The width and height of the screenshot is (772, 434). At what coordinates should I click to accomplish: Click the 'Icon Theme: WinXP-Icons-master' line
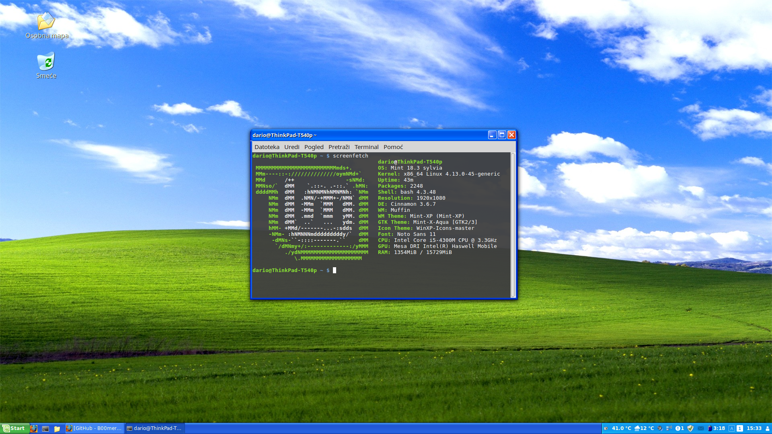click(426, 228)
